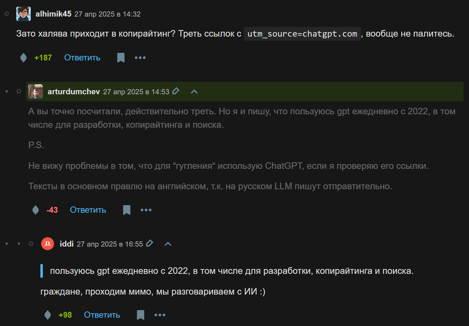Open the actions menu under alhimik45's comment

click(x=140, y=58)
